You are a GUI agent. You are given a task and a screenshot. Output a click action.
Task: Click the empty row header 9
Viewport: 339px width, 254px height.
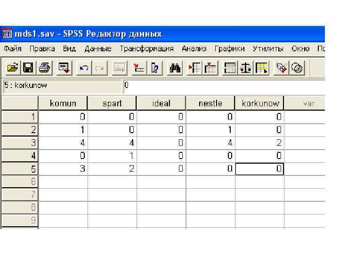[20, 220]
